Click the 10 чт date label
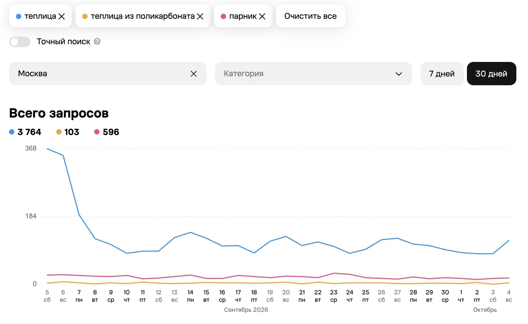 pyautogui.click(x=127, y=296)
